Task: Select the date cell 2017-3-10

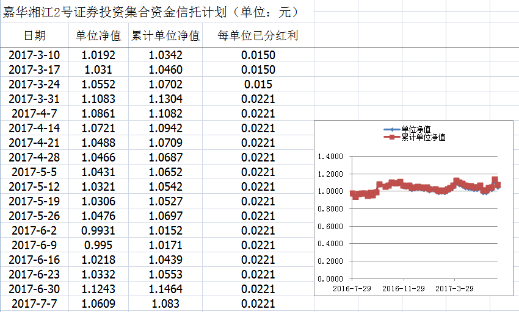Action: [x=34, y=55]
